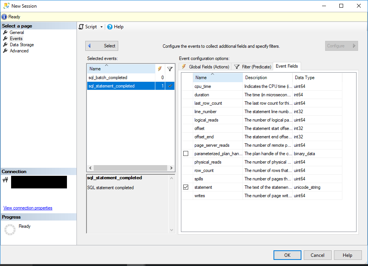Click the Ready status info icon

pyautogui.click(x=3, y=16)
